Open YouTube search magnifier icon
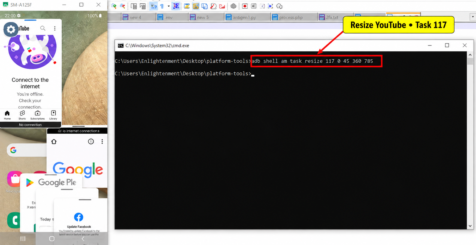 coord(43,28)
